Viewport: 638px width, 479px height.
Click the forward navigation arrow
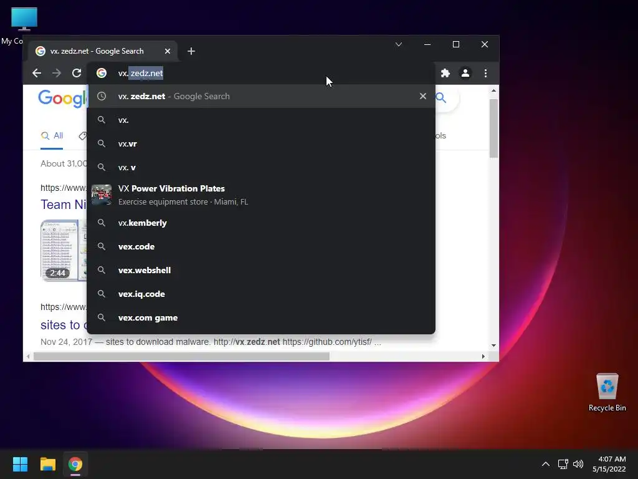tap(57, 73)
